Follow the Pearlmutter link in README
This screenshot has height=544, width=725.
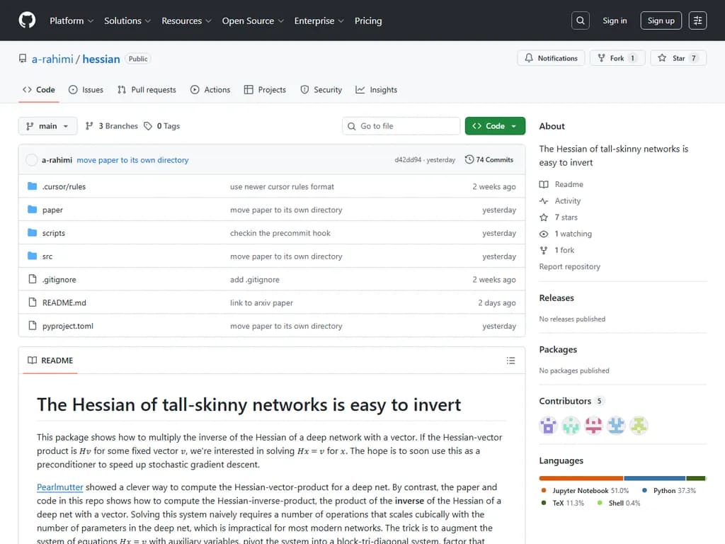[x=60, y=487]
